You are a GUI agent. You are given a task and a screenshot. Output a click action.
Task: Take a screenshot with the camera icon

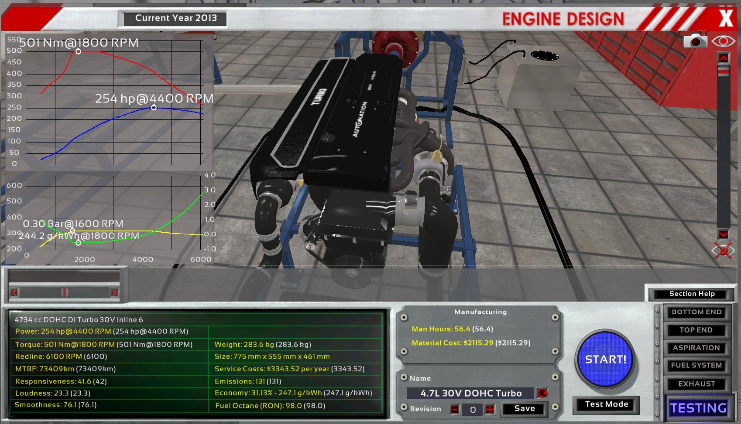coord(695,41)
